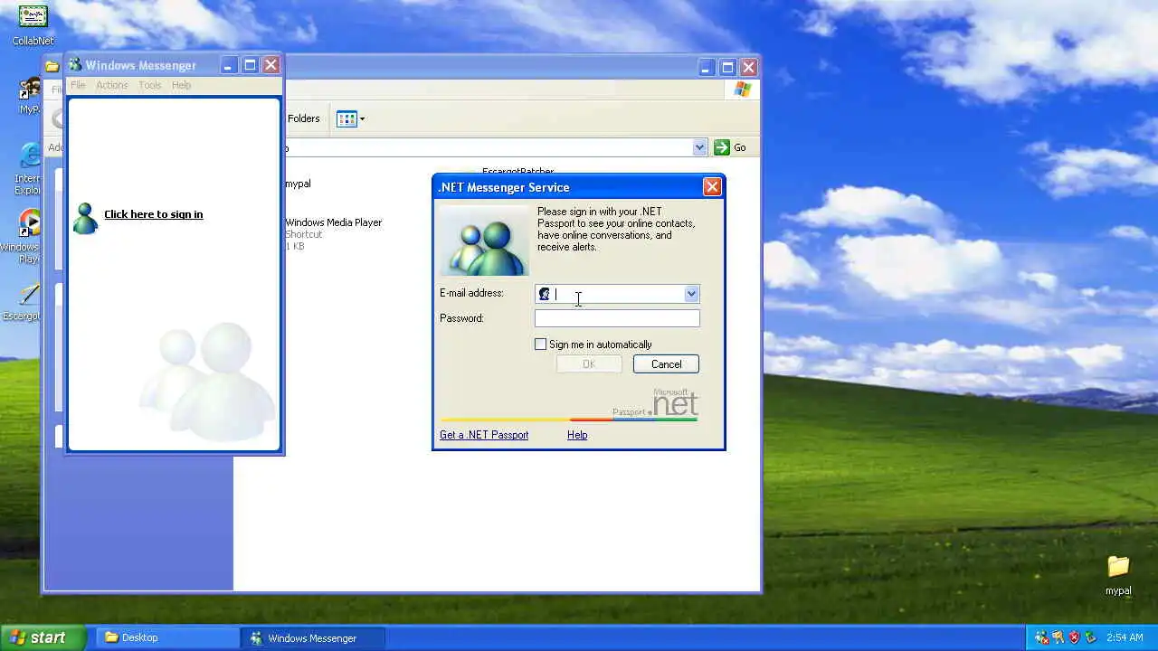Image resolution: width=1158 pixels, height=651 pixels.
Task: Click the Click here to sign in link
Action: [153, 214]
